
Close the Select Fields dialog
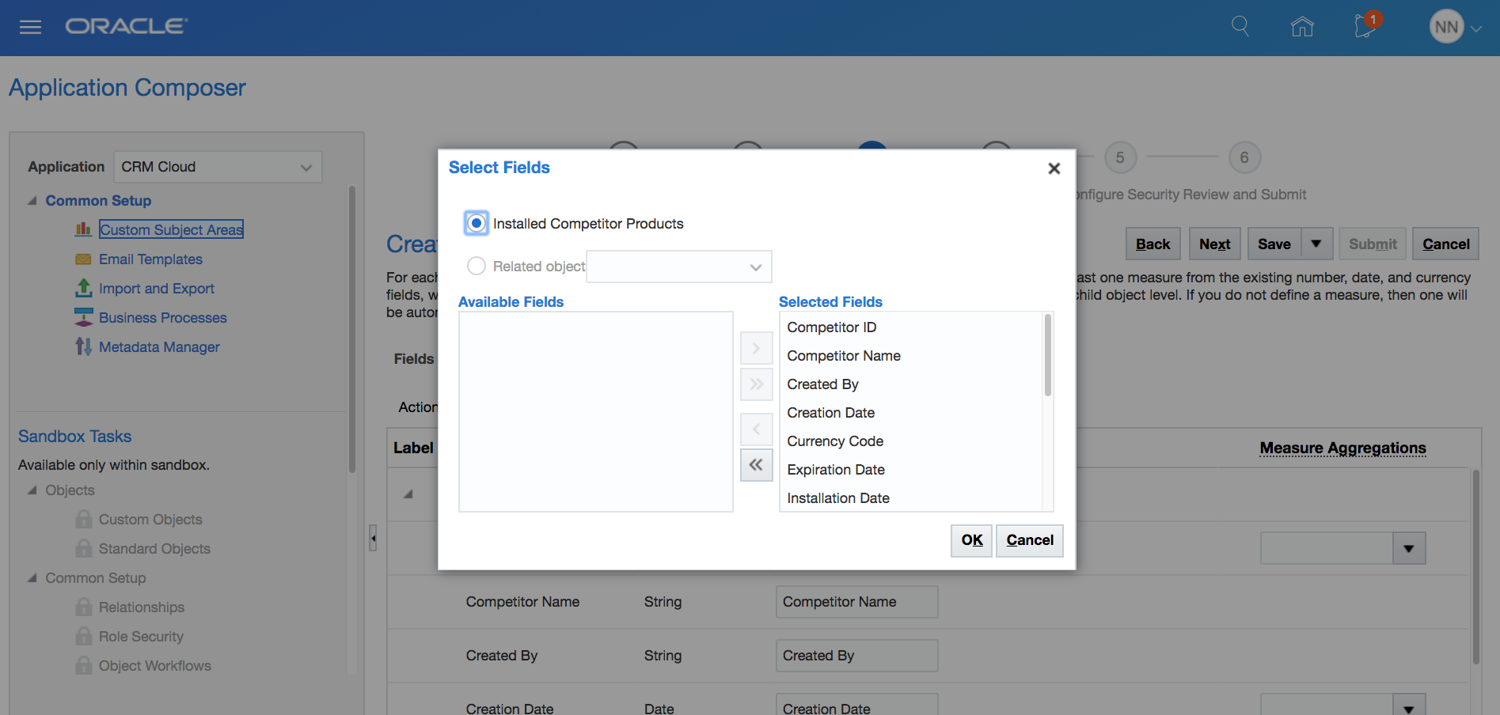[x=1054, y=168]
